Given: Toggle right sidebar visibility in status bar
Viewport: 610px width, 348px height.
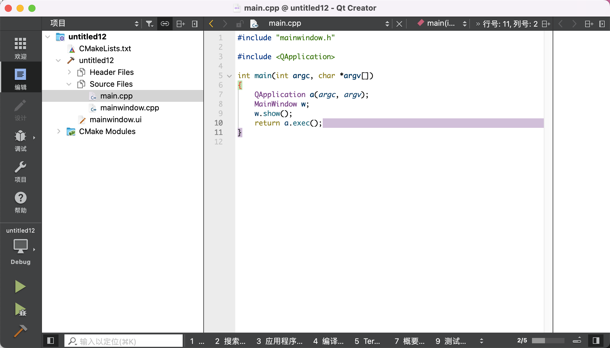Looking at the screenshot, I should 596,341.
